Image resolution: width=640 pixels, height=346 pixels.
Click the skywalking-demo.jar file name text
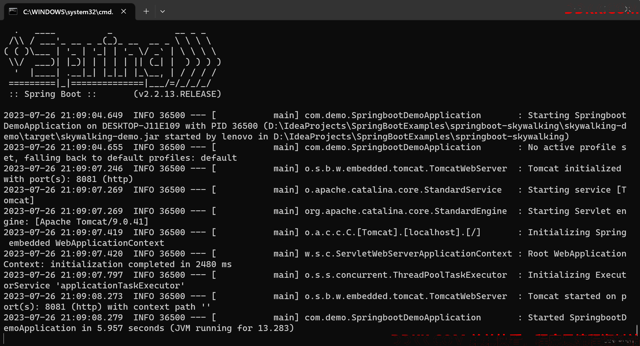tap(110, 137)
